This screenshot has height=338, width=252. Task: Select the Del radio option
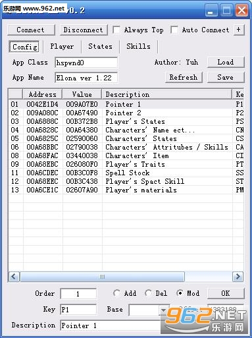149,293
